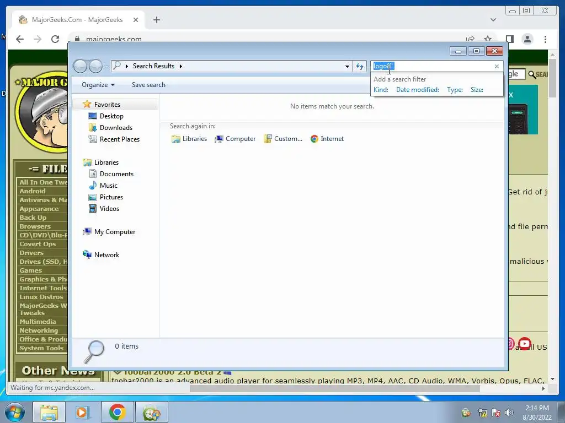Open Games category on MajorGeeks
Image resolution: width=565 pixels, height=423 pixels.
[31, 270]
